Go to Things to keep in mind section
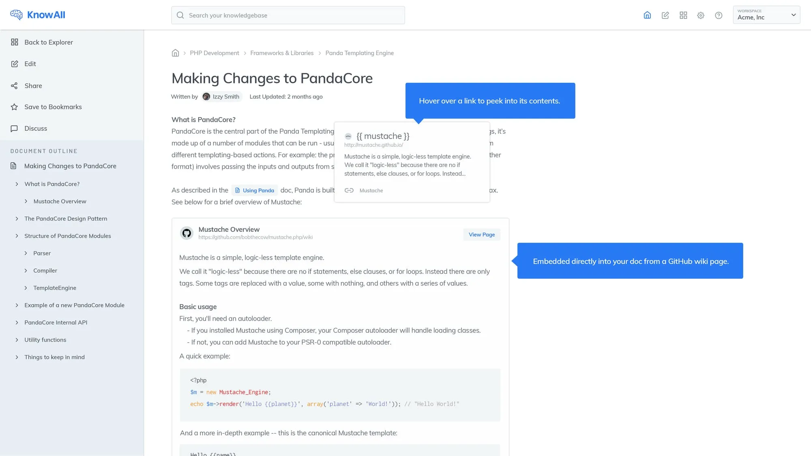Image resolution: width=811 pixels, height=456 pixels. tap(54, 357)
